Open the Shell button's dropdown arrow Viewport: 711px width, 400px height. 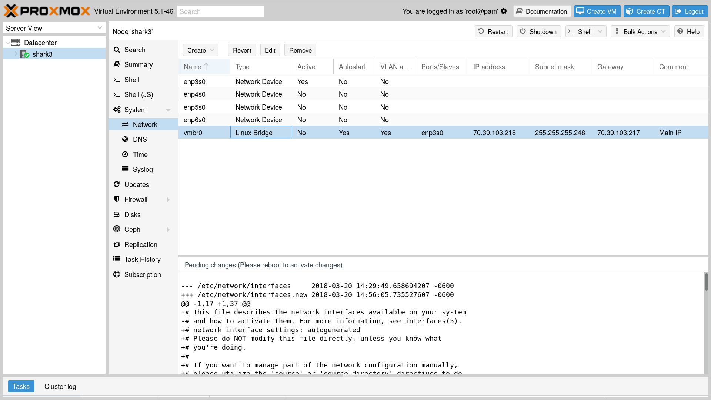[600, 31]
